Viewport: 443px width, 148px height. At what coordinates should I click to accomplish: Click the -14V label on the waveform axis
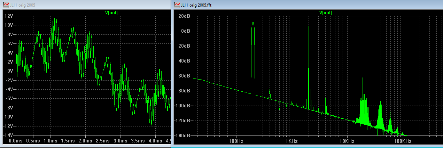(8, 135)
